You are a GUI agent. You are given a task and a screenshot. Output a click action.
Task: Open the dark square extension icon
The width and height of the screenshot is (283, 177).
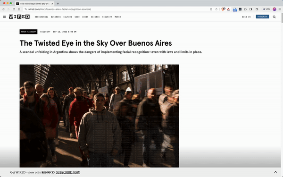pyautogui.click(x=240, y=9)
